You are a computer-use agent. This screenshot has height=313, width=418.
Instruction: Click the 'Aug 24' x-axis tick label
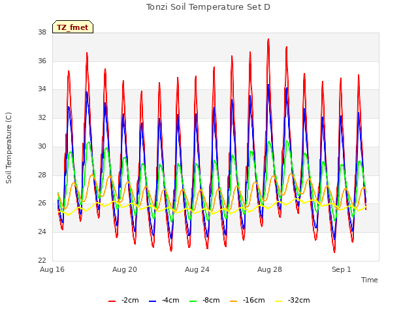(x=197, y=269)
